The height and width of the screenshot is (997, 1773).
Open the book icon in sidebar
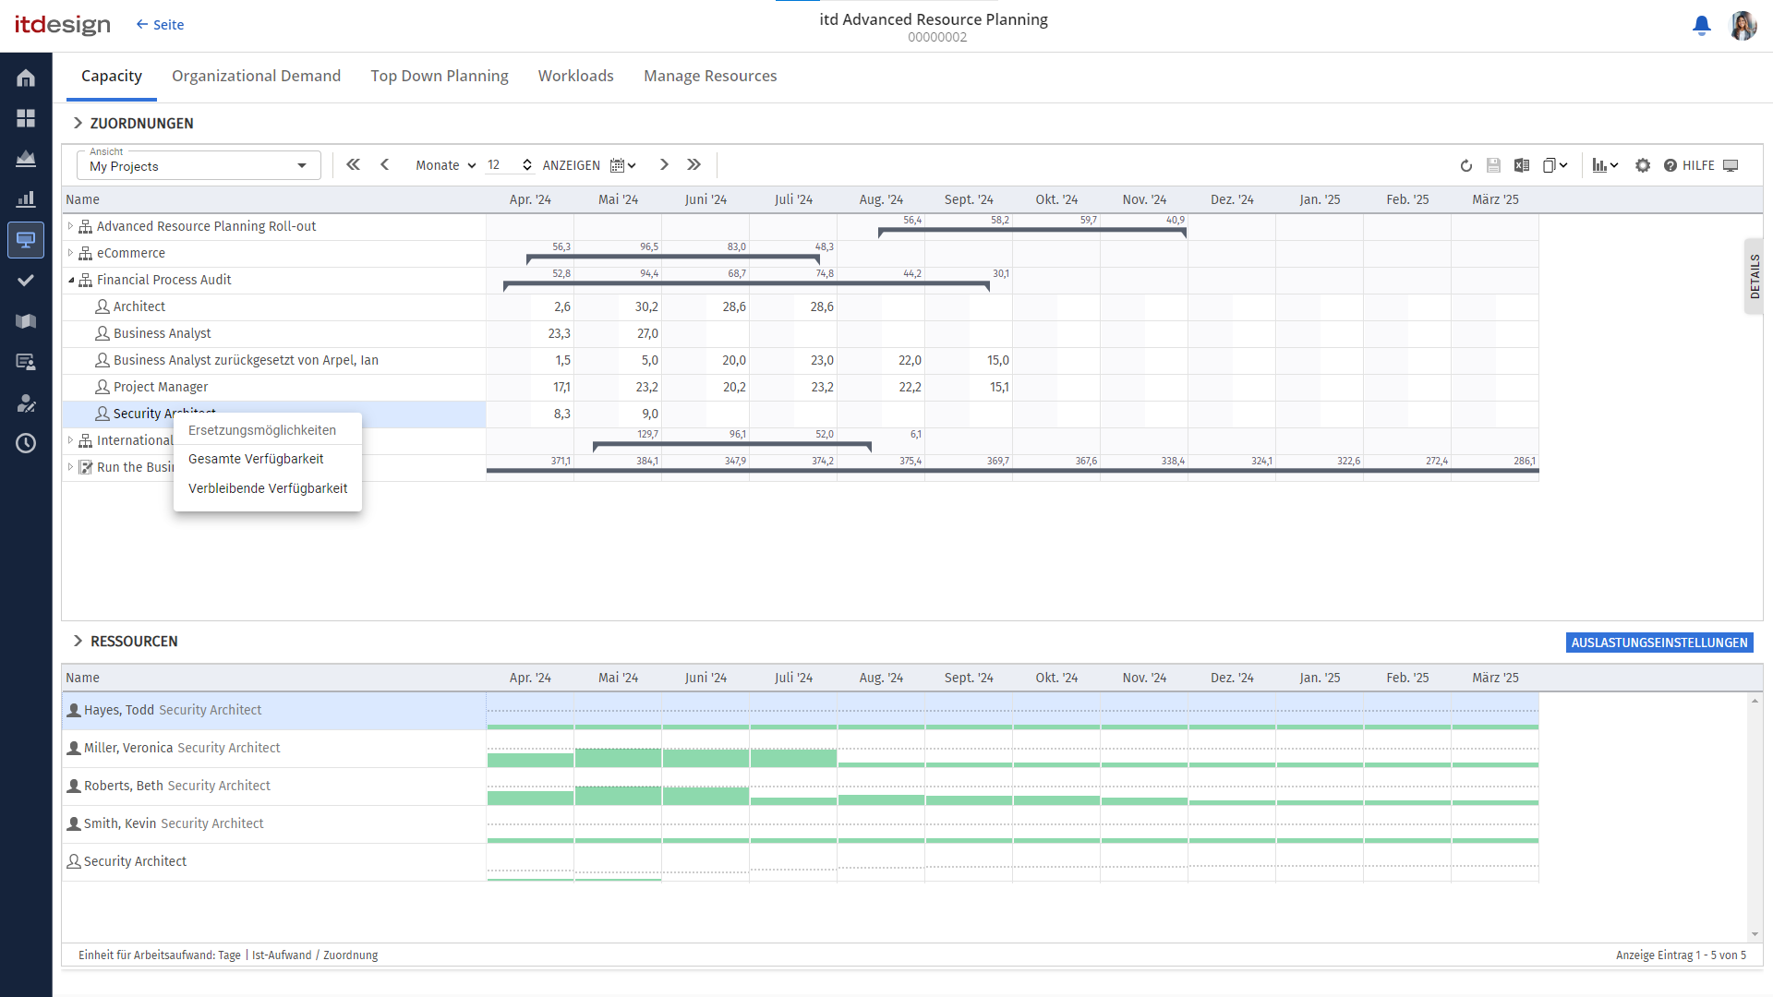[x=26, y=321]
